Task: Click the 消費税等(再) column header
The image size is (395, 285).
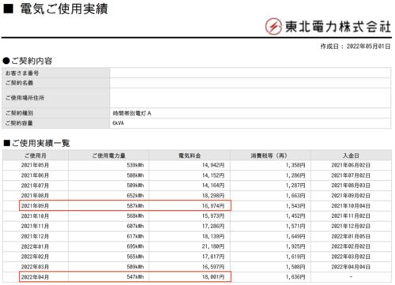Action: pos(270,156)
